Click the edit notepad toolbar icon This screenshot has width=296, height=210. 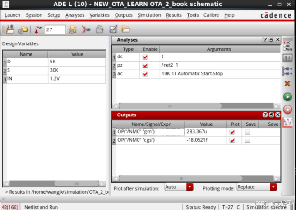point(113,29)
